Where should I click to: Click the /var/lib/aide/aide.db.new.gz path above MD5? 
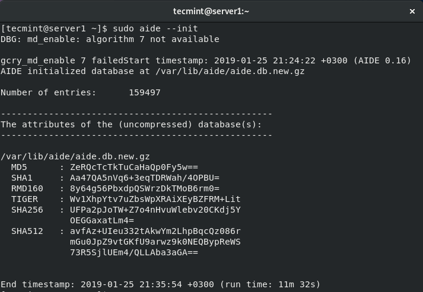coord(75,156)
